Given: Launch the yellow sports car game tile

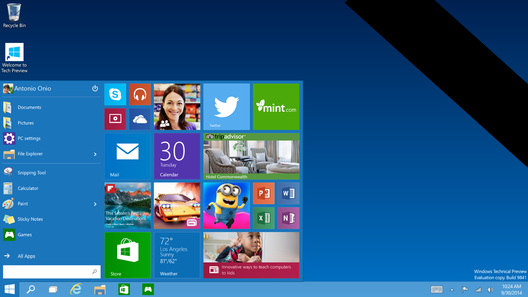Looking at the screenshot, I should coord(177,205).
